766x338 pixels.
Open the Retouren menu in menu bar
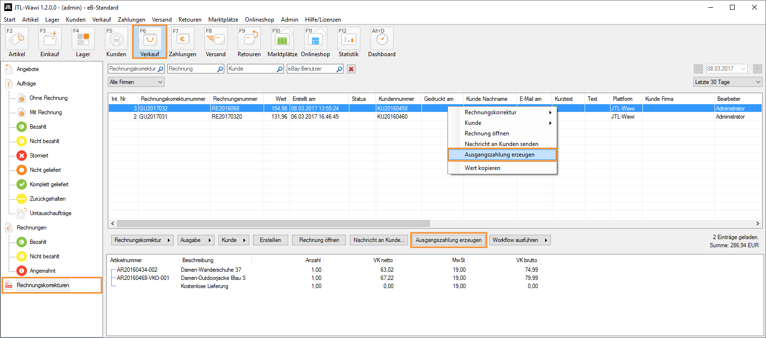click(190, 20)
